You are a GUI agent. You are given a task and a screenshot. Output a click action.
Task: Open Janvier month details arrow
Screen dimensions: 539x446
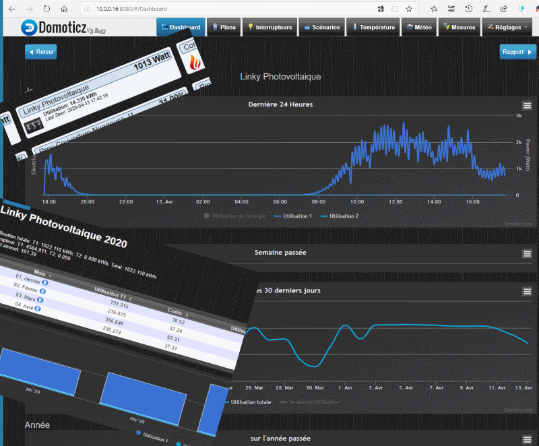(x=45, y=283)
